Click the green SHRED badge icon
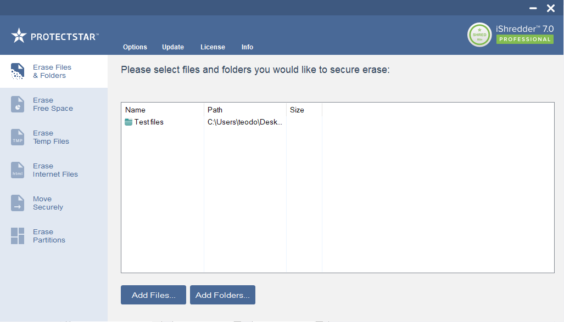 pos(479,35)
